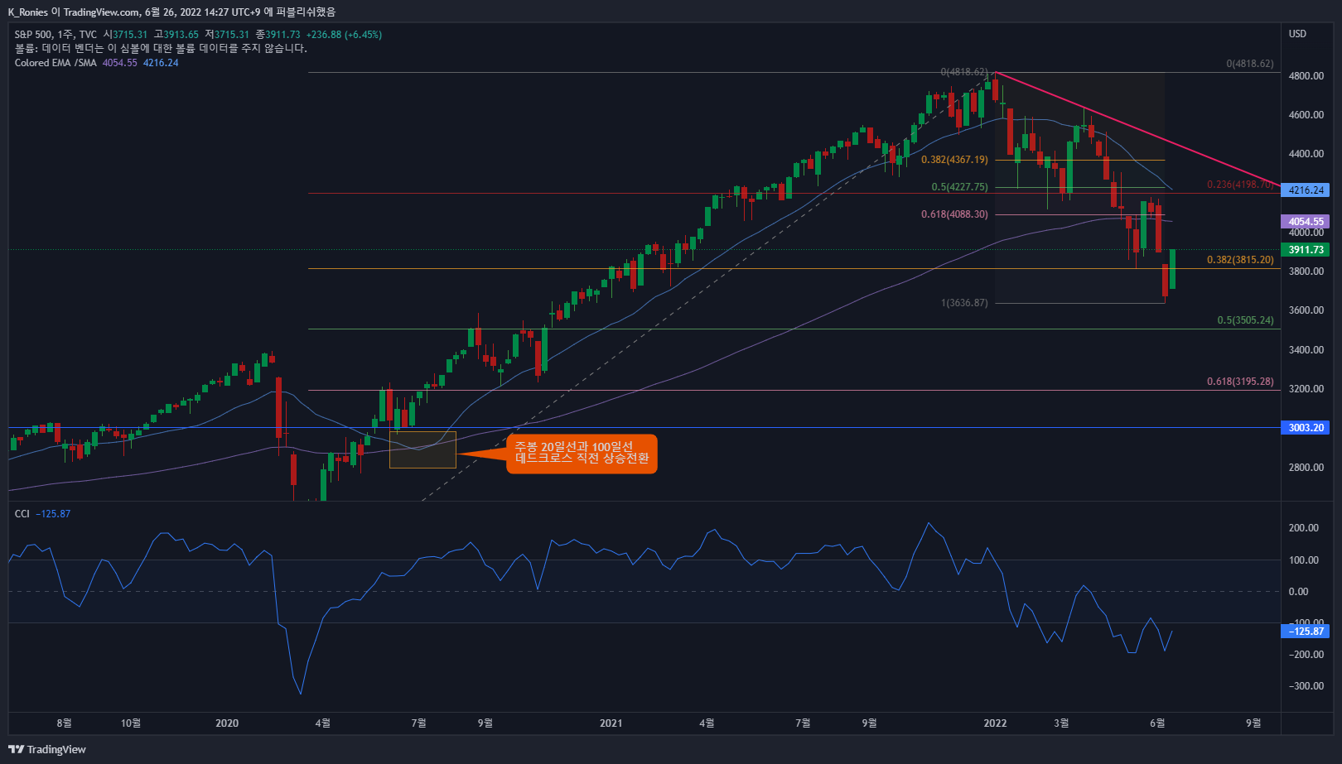Select the orange callout annotation with Korean text
The height and width of the screenshot is (764, 1342).
coord(582,454)
